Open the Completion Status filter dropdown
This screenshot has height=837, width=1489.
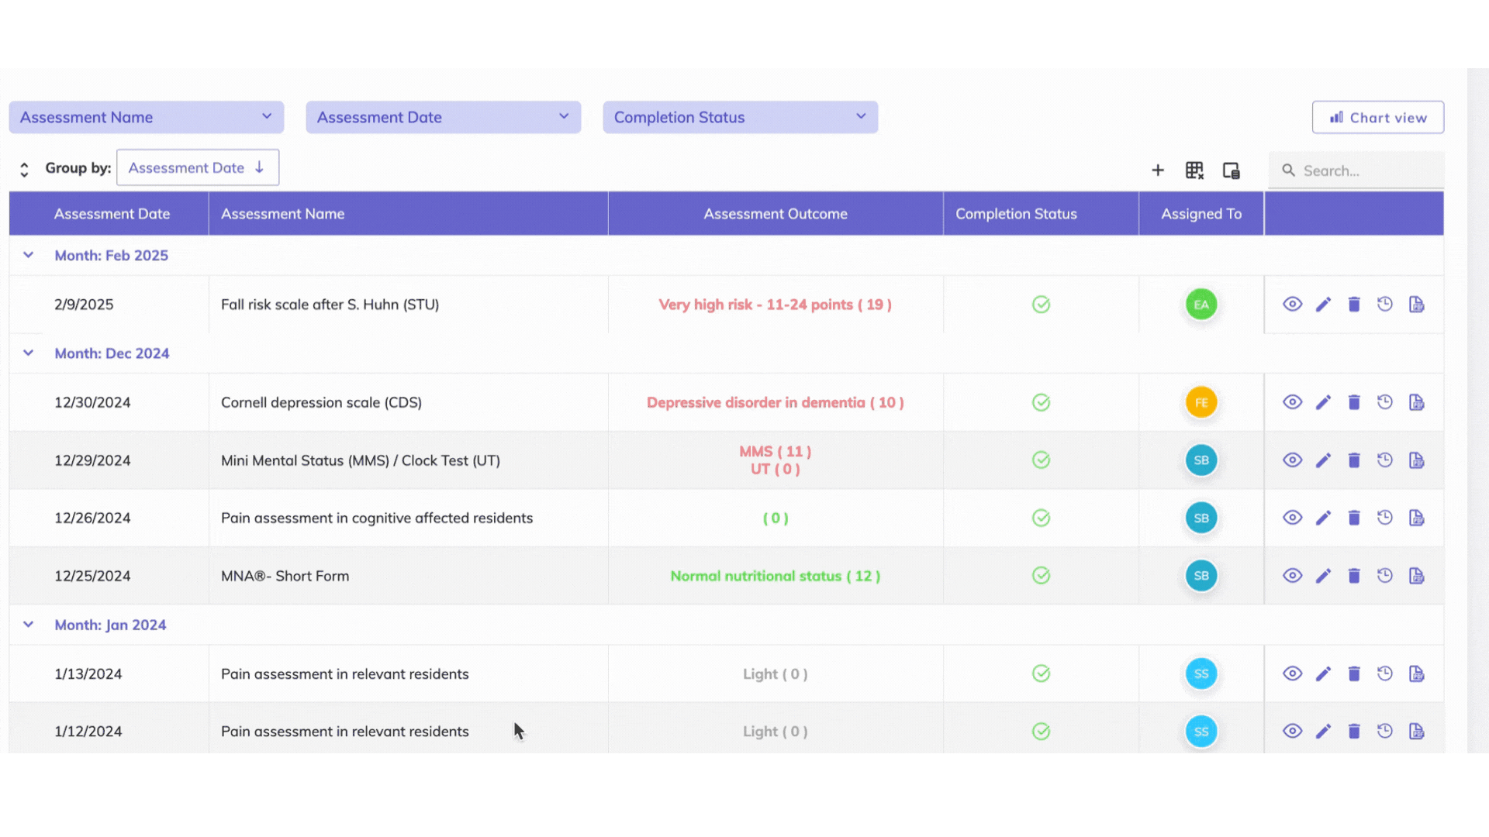click(x=740, y=117)
